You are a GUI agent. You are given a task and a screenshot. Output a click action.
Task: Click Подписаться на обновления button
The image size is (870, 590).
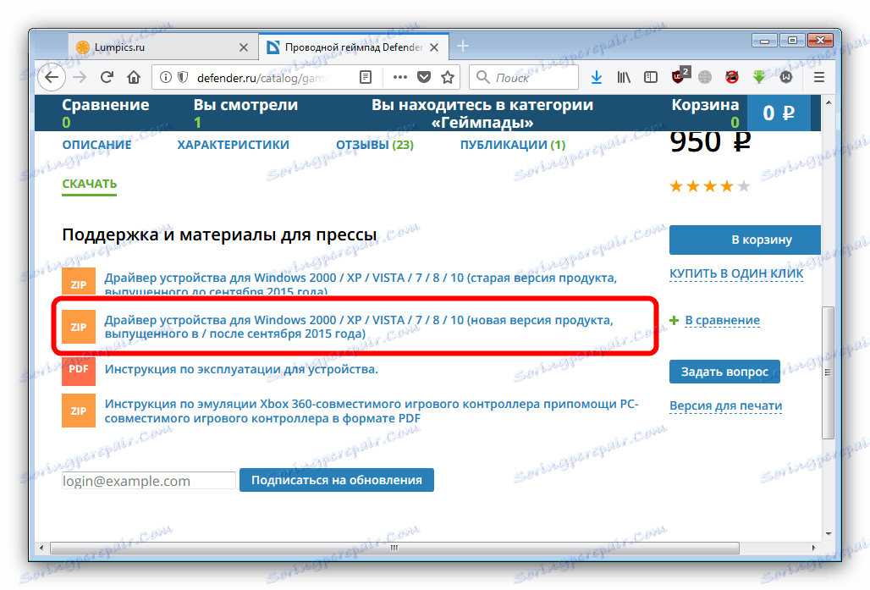click(x=337, y=480)
